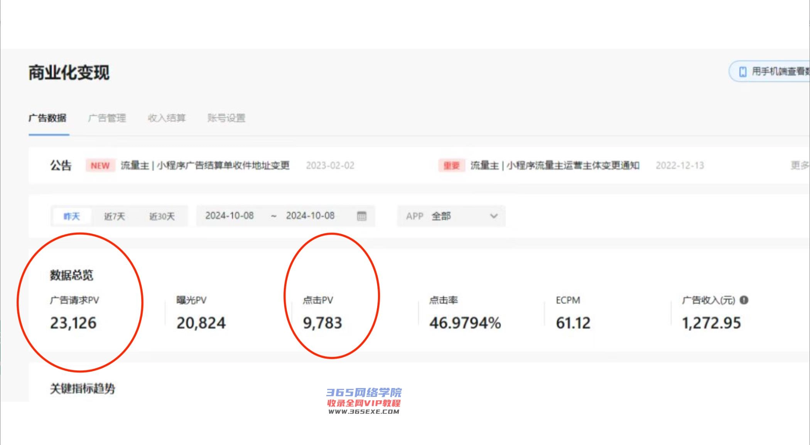
Task: Click the 更多 announcements link
Action: coord(799,166)
